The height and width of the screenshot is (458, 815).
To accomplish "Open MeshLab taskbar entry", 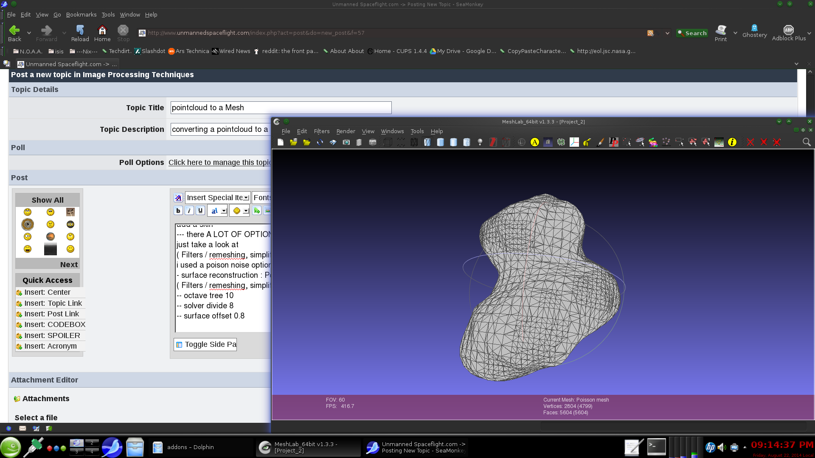I will pos(307,447).
